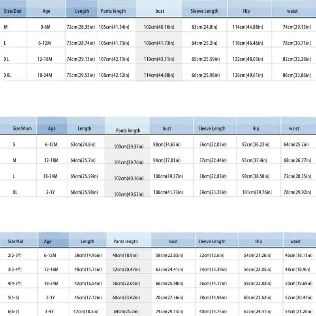The image size is (316, 316).
Task: Click the "5(5-6)" kid size label
Action: point(13,298)
